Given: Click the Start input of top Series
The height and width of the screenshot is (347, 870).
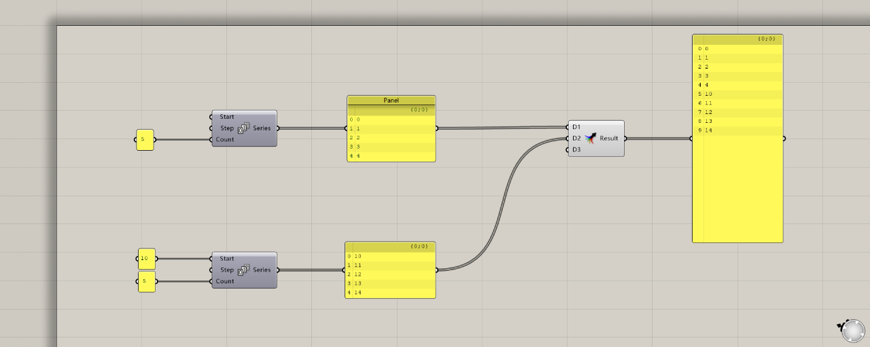Looking at the screenshot, I should [x=226, y=117].
